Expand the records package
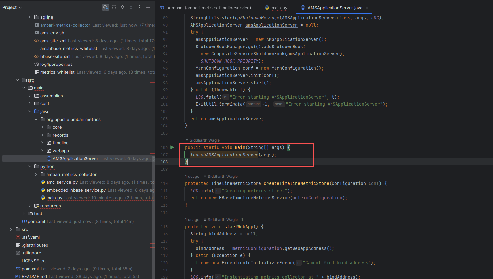This screenshot has height=279, width=493. coord(42,135)
